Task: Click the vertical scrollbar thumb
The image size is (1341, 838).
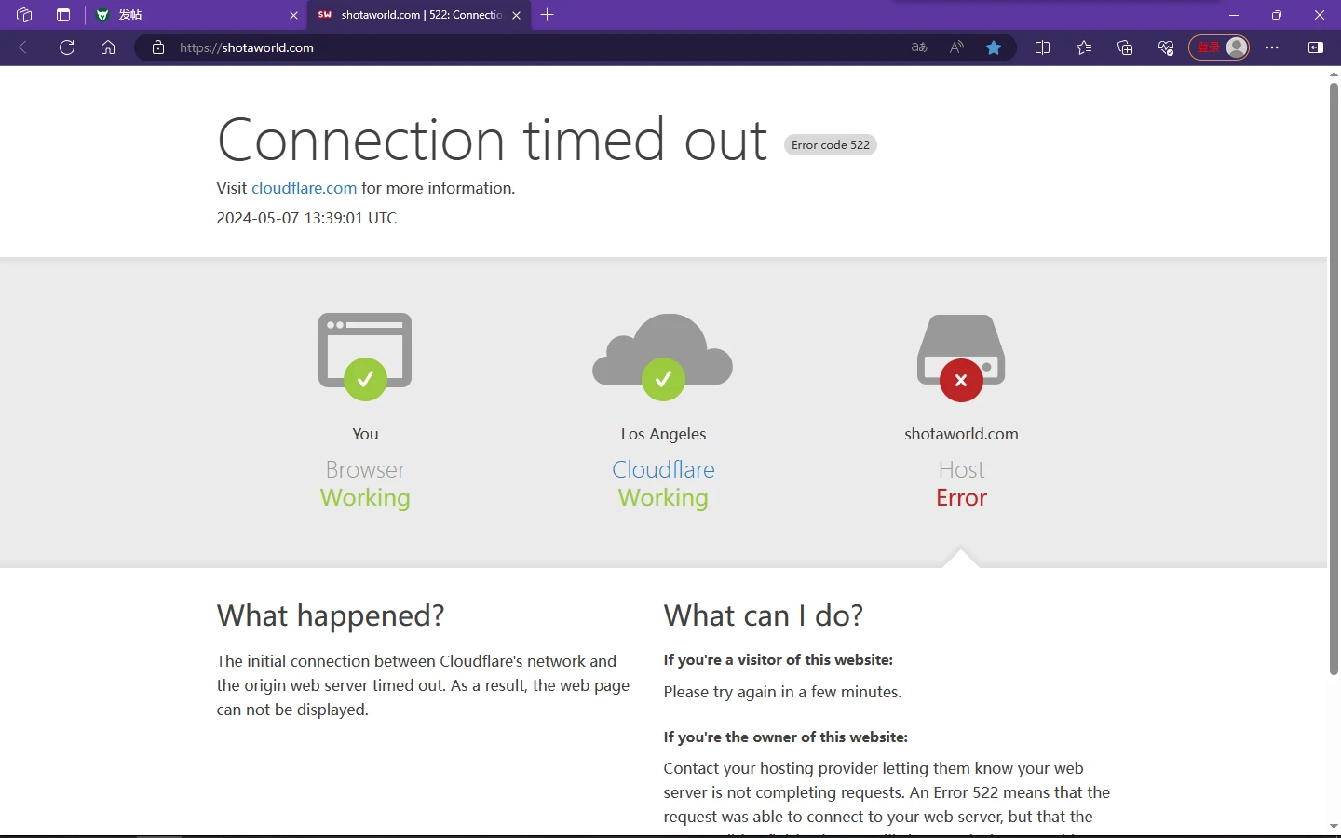Action: coord(1334,379)
